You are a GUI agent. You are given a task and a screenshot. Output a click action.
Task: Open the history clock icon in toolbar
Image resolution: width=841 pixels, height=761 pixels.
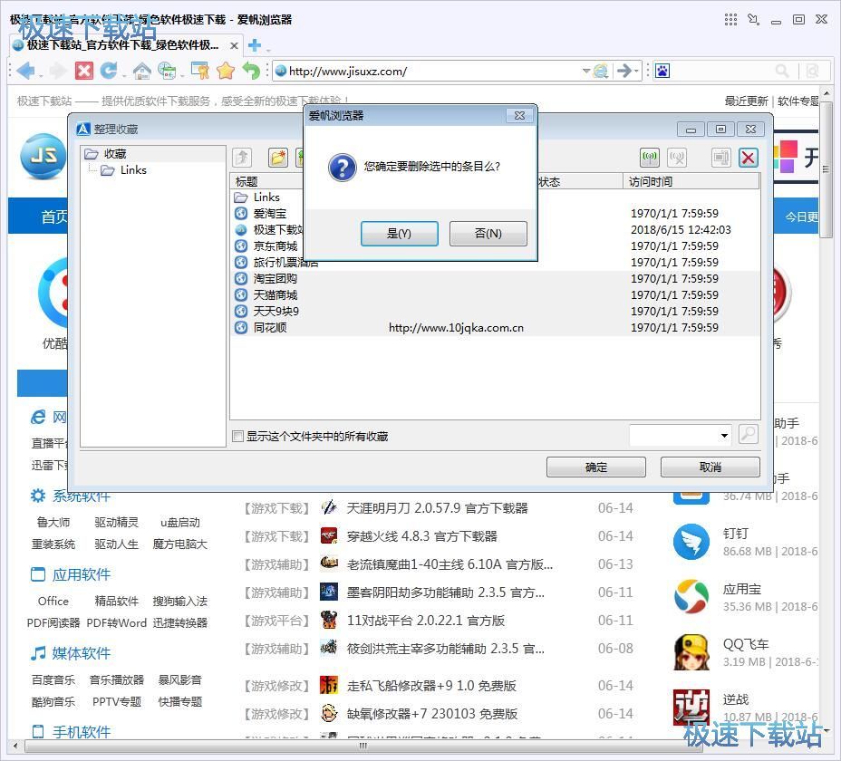click(167, 71)
